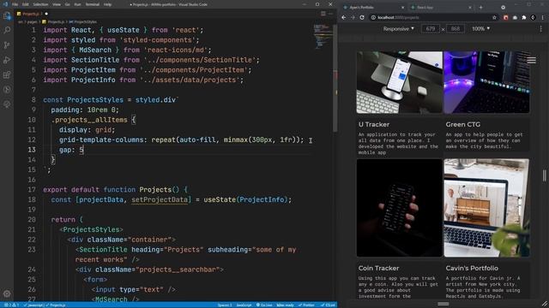This screenshot has width=549, height=308.
Task: Click the viewport width field showing 679
Action: click(x=431, y=29)
